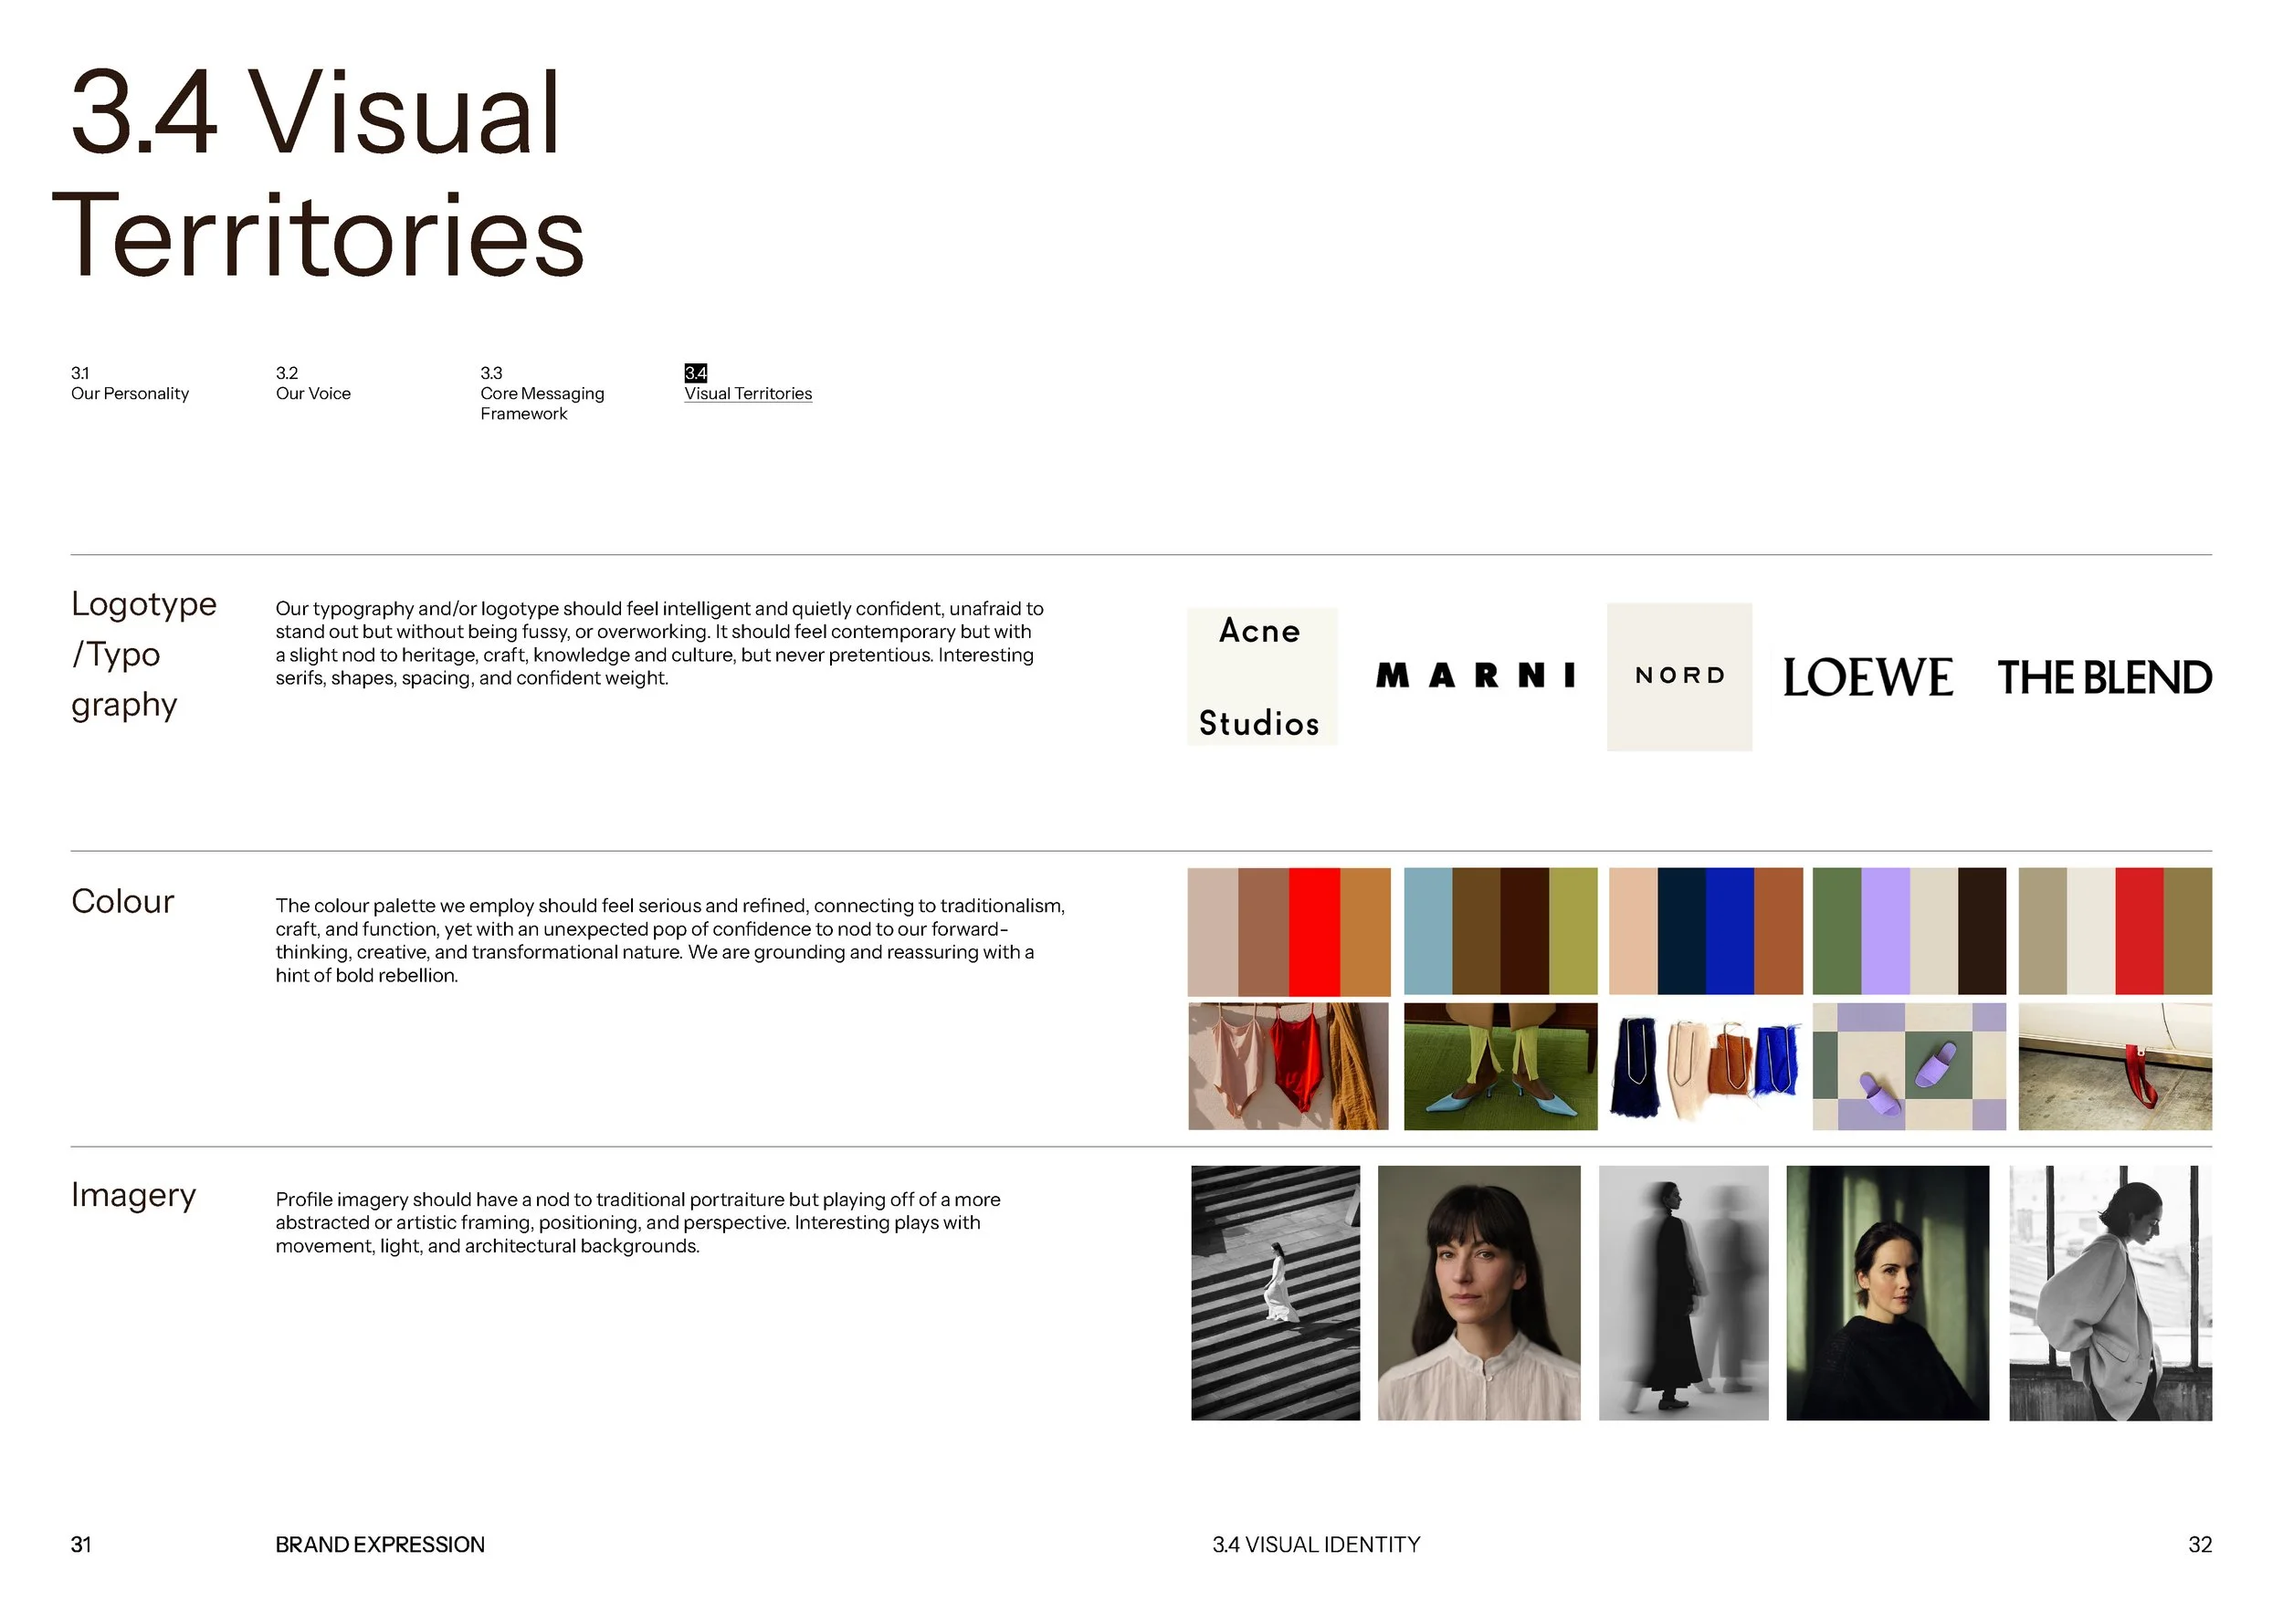Open the hanging bodysuits photo thumbnail

point(1289,1066)
